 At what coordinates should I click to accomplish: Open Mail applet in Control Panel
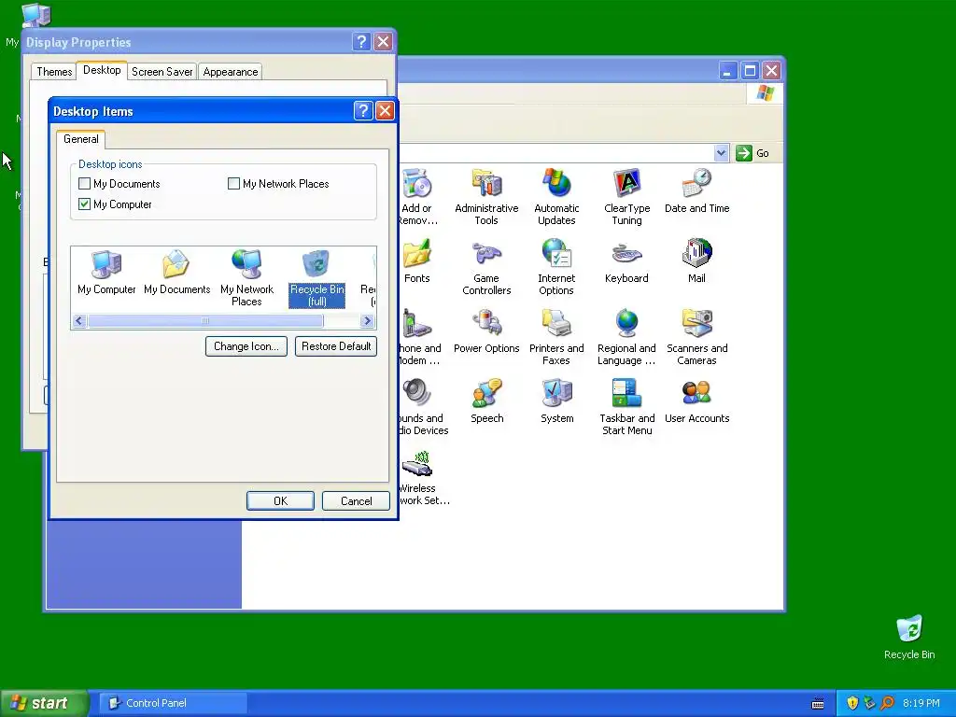696,261
